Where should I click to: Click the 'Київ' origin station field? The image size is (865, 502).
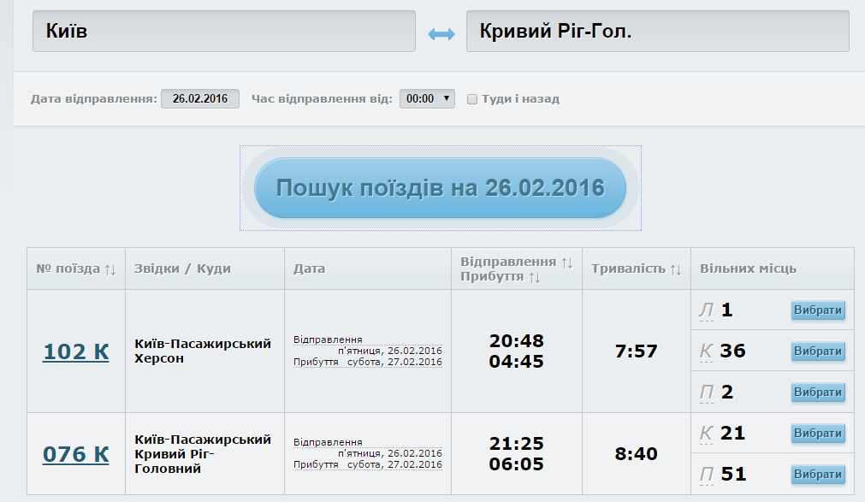coord(223,32)
